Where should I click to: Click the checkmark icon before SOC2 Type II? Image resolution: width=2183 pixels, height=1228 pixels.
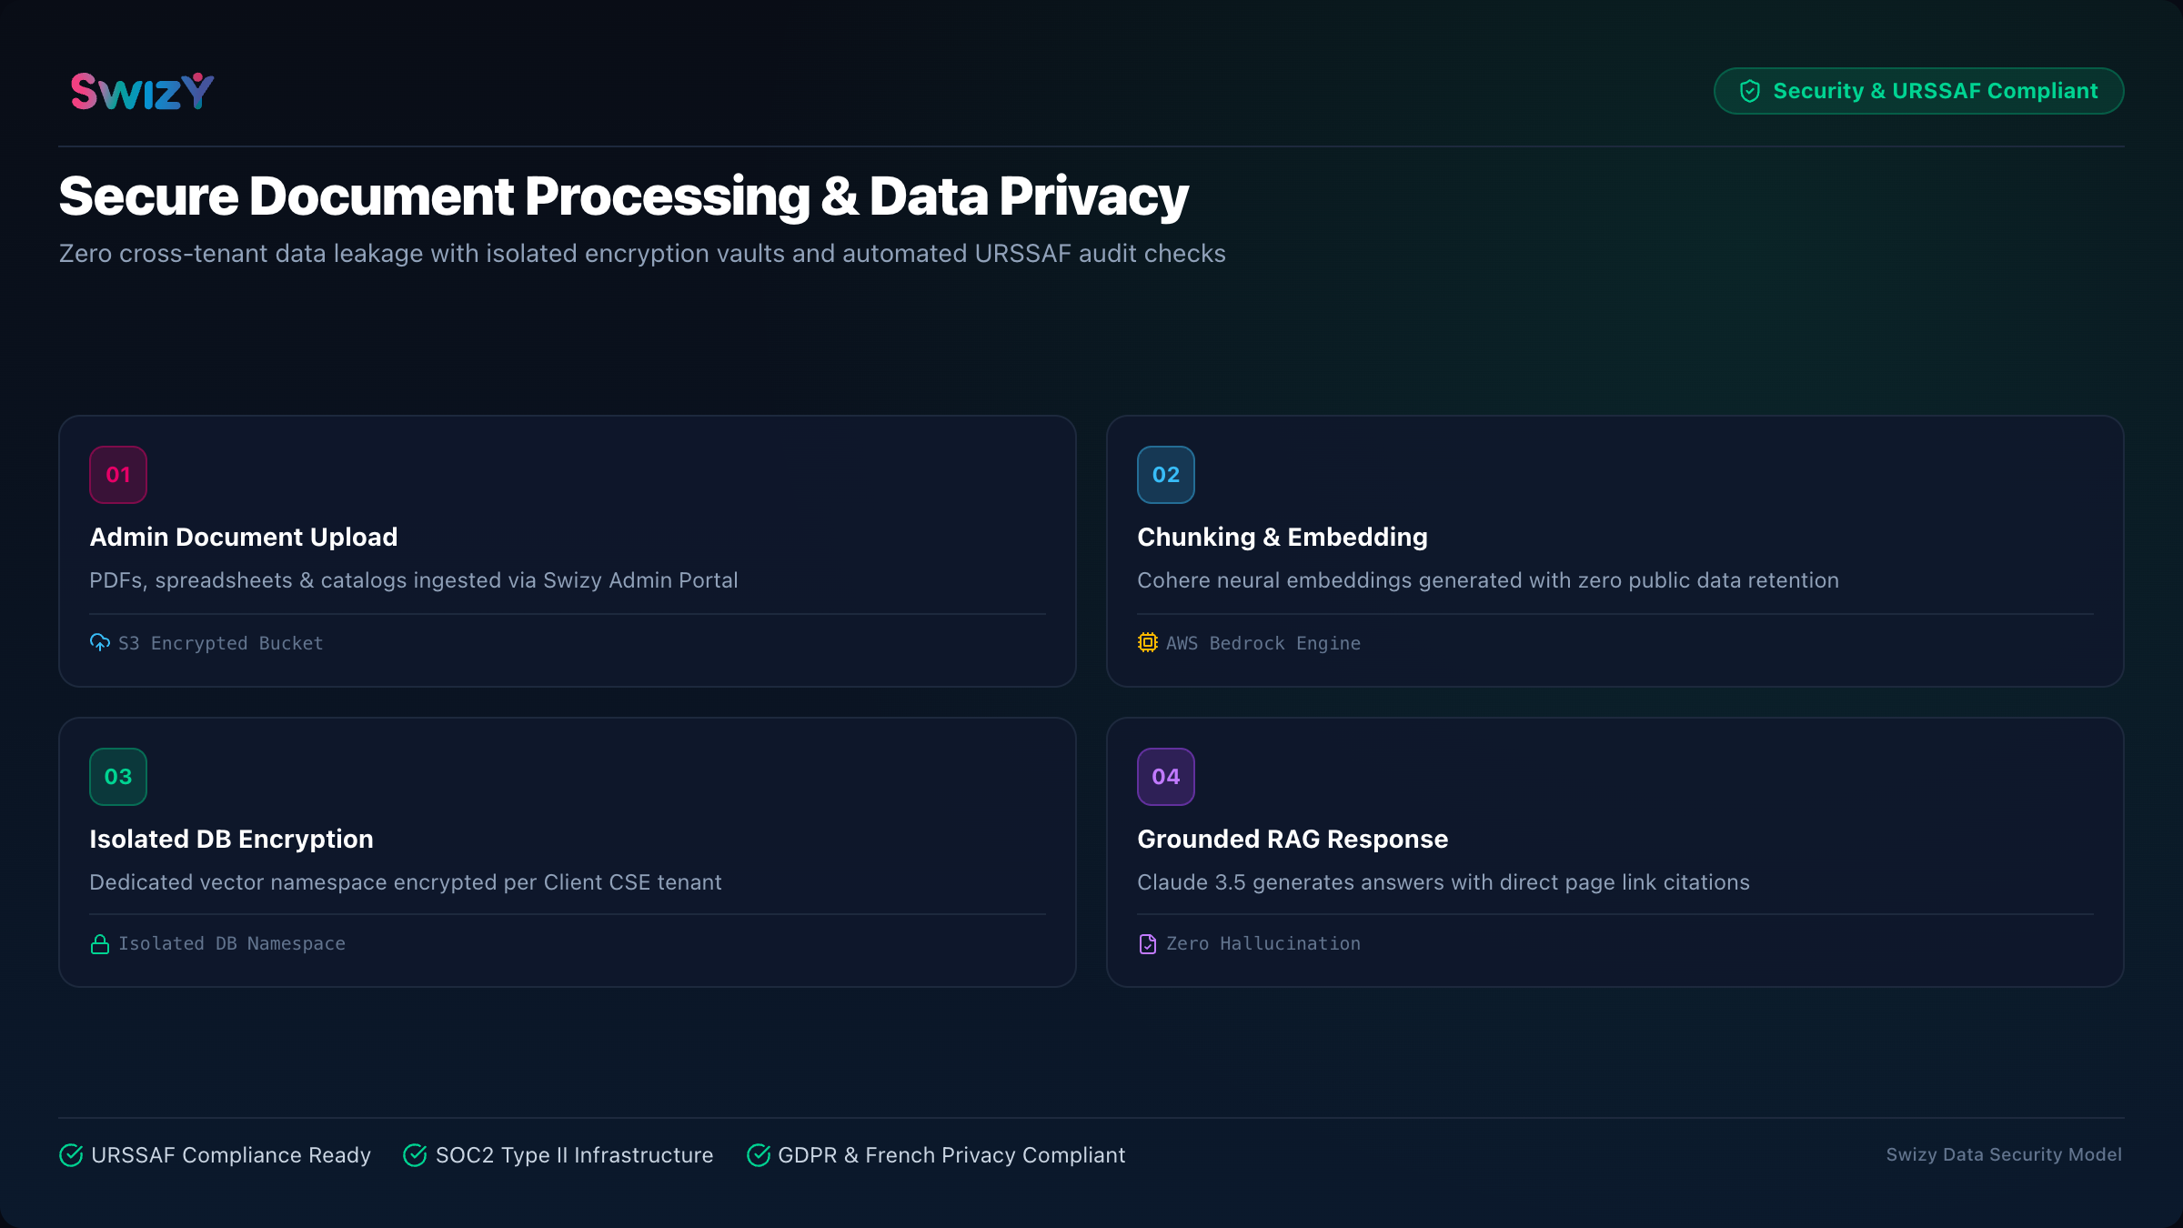click(x=415, y=1155)
